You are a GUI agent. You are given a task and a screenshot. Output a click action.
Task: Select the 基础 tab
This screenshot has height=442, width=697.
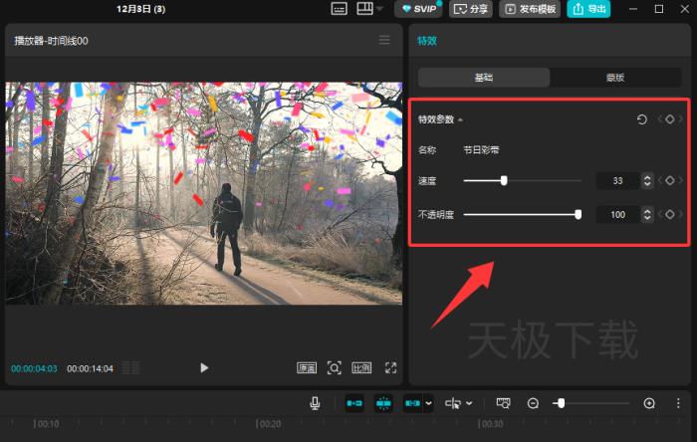coord(483,78)
